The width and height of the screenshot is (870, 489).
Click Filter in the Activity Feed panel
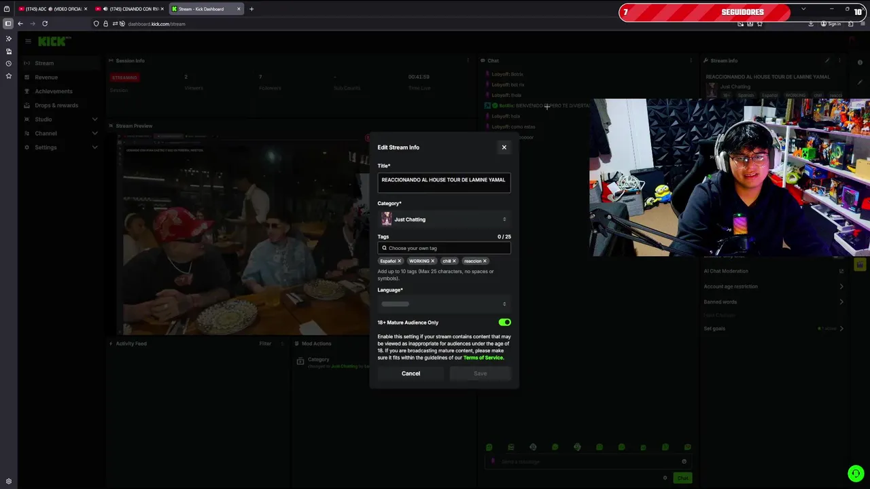[265, 344]
